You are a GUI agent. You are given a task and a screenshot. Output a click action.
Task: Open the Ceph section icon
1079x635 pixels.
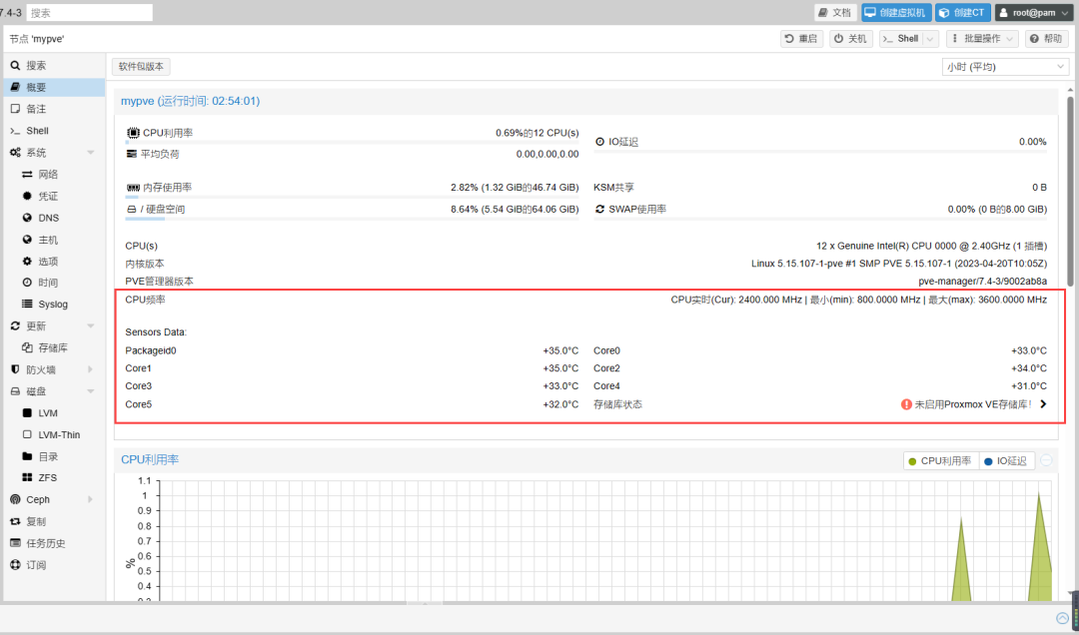(x=15, y=499)
